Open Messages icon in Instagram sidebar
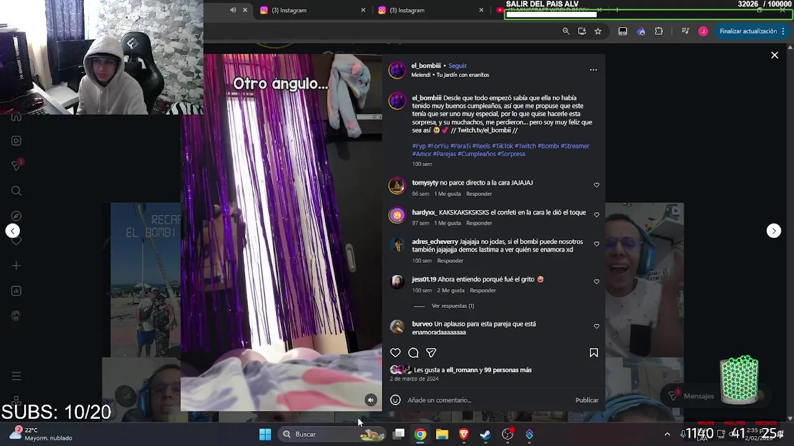794x446 pixels. point(17,165)
